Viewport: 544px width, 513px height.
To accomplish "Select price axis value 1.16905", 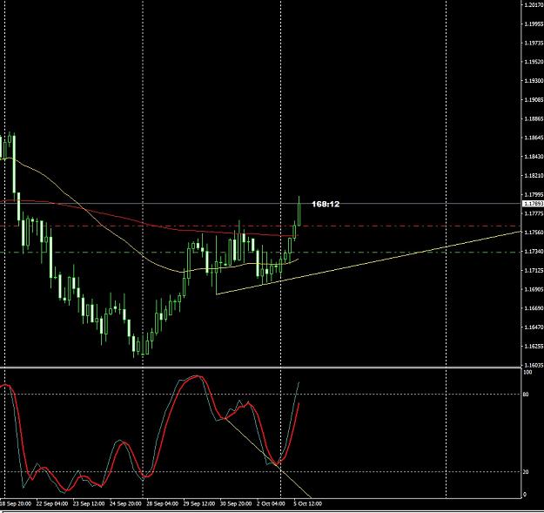I will click(x=534, y=289).
